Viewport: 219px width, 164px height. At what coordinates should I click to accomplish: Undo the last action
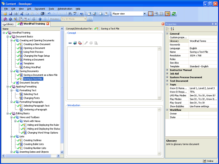(x=49, y=14)
